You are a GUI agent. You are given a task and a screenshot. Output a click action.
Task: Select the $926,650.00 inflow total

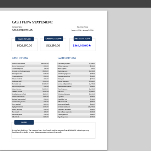click(x=25, y=46)
